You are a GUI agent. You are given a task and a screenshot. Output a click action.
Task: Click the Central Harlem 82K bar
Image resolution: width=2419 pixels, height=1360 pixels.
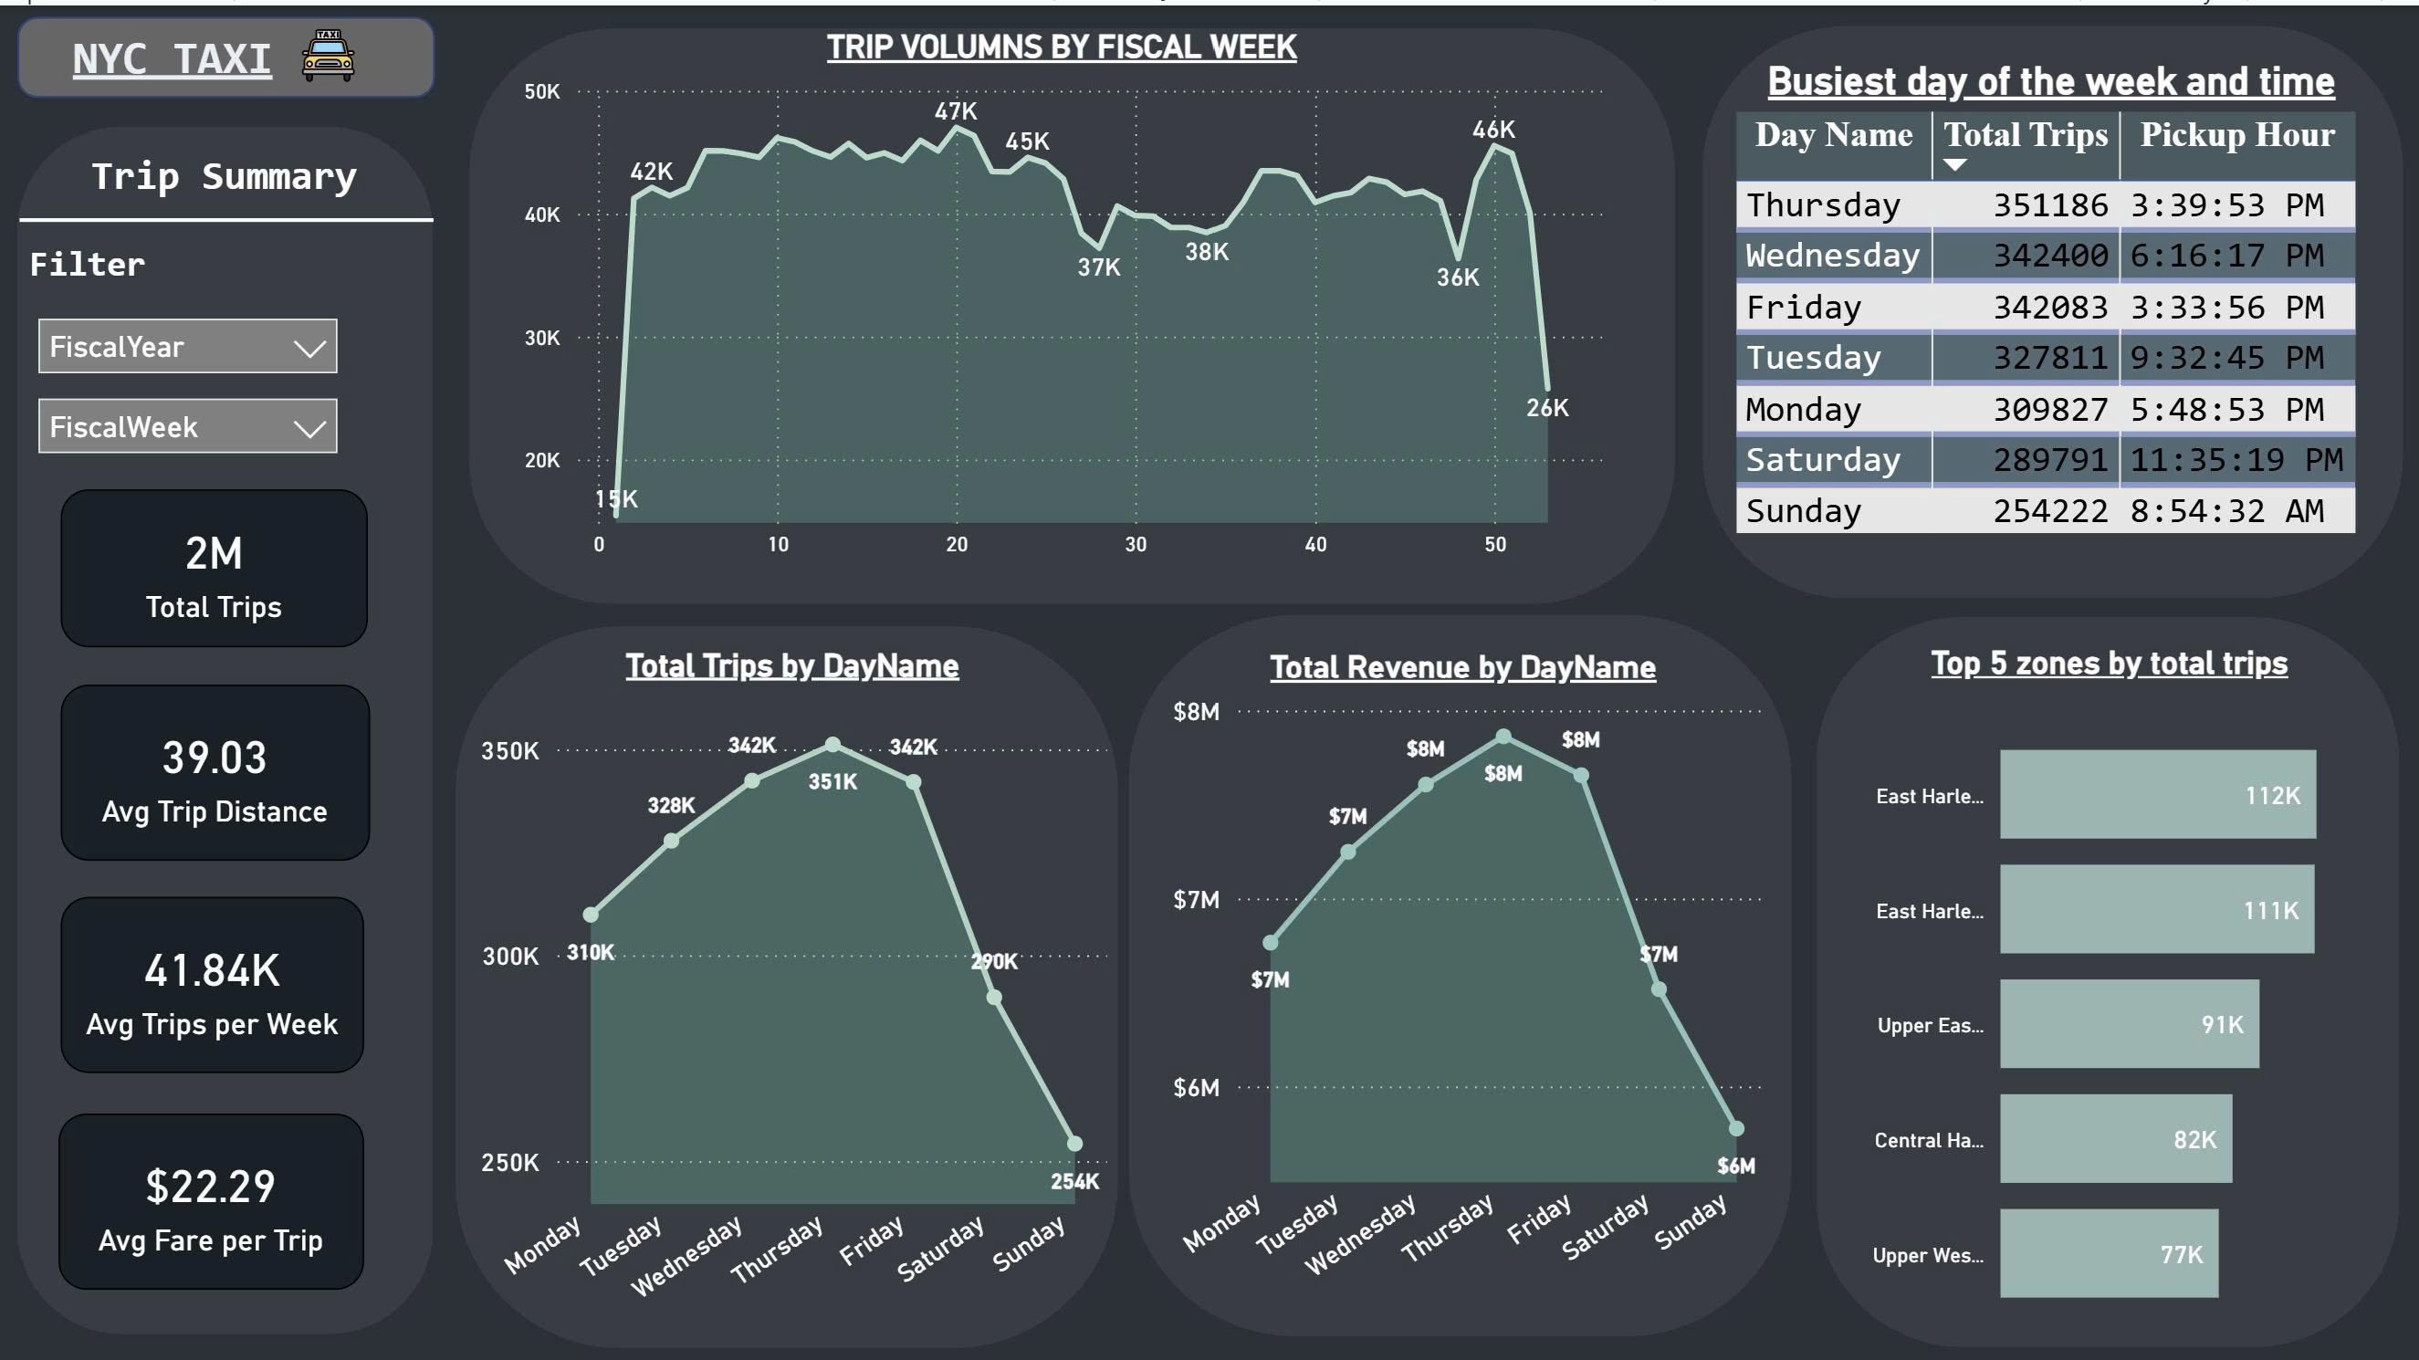pos(2116,1139)
